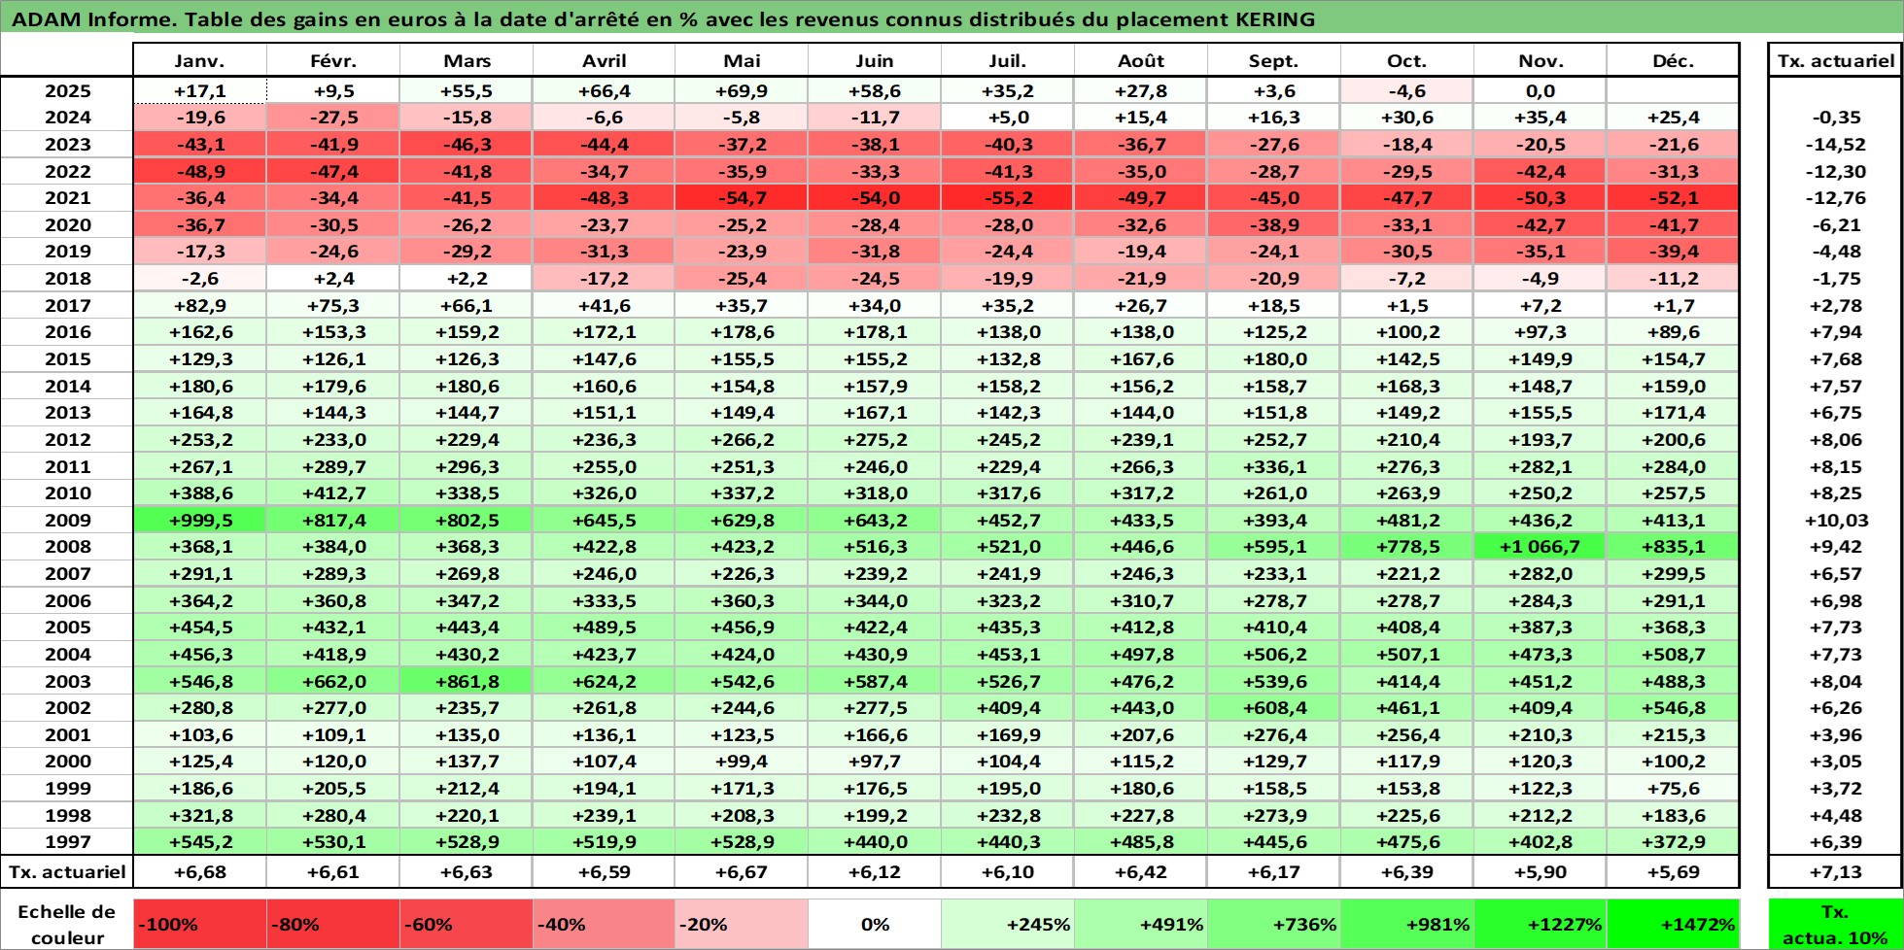Click the +489,5 cell in 2005
The height and width of the screenshot is (950, 1904).
[604, 627]
